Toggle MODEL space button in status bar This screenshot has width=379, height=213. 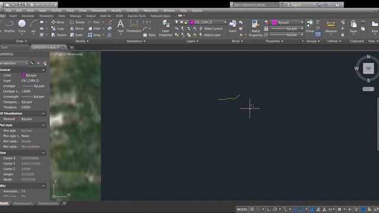(x=242, y=209)
